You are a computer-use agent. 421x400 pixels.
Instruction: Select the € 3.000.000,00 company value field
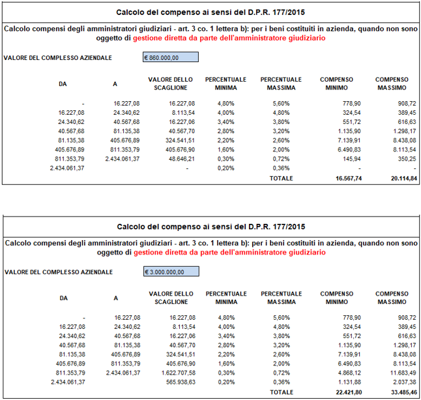point(170,272)
